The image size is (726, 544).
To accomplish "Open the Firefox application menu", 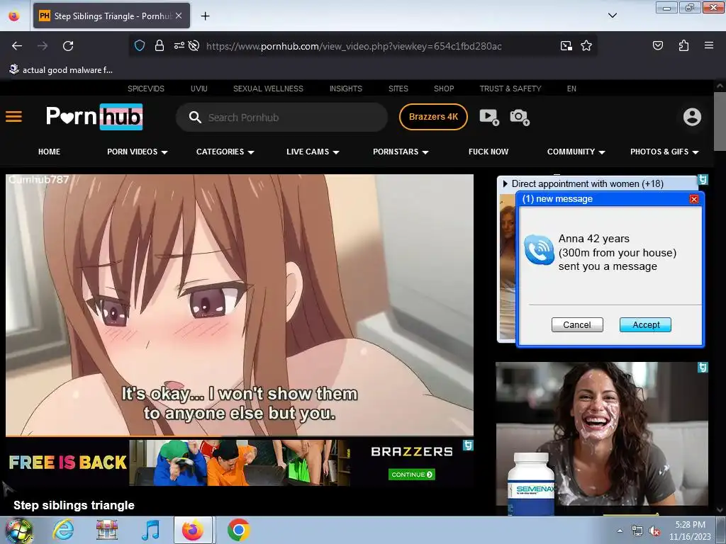I will click(709, 45).
